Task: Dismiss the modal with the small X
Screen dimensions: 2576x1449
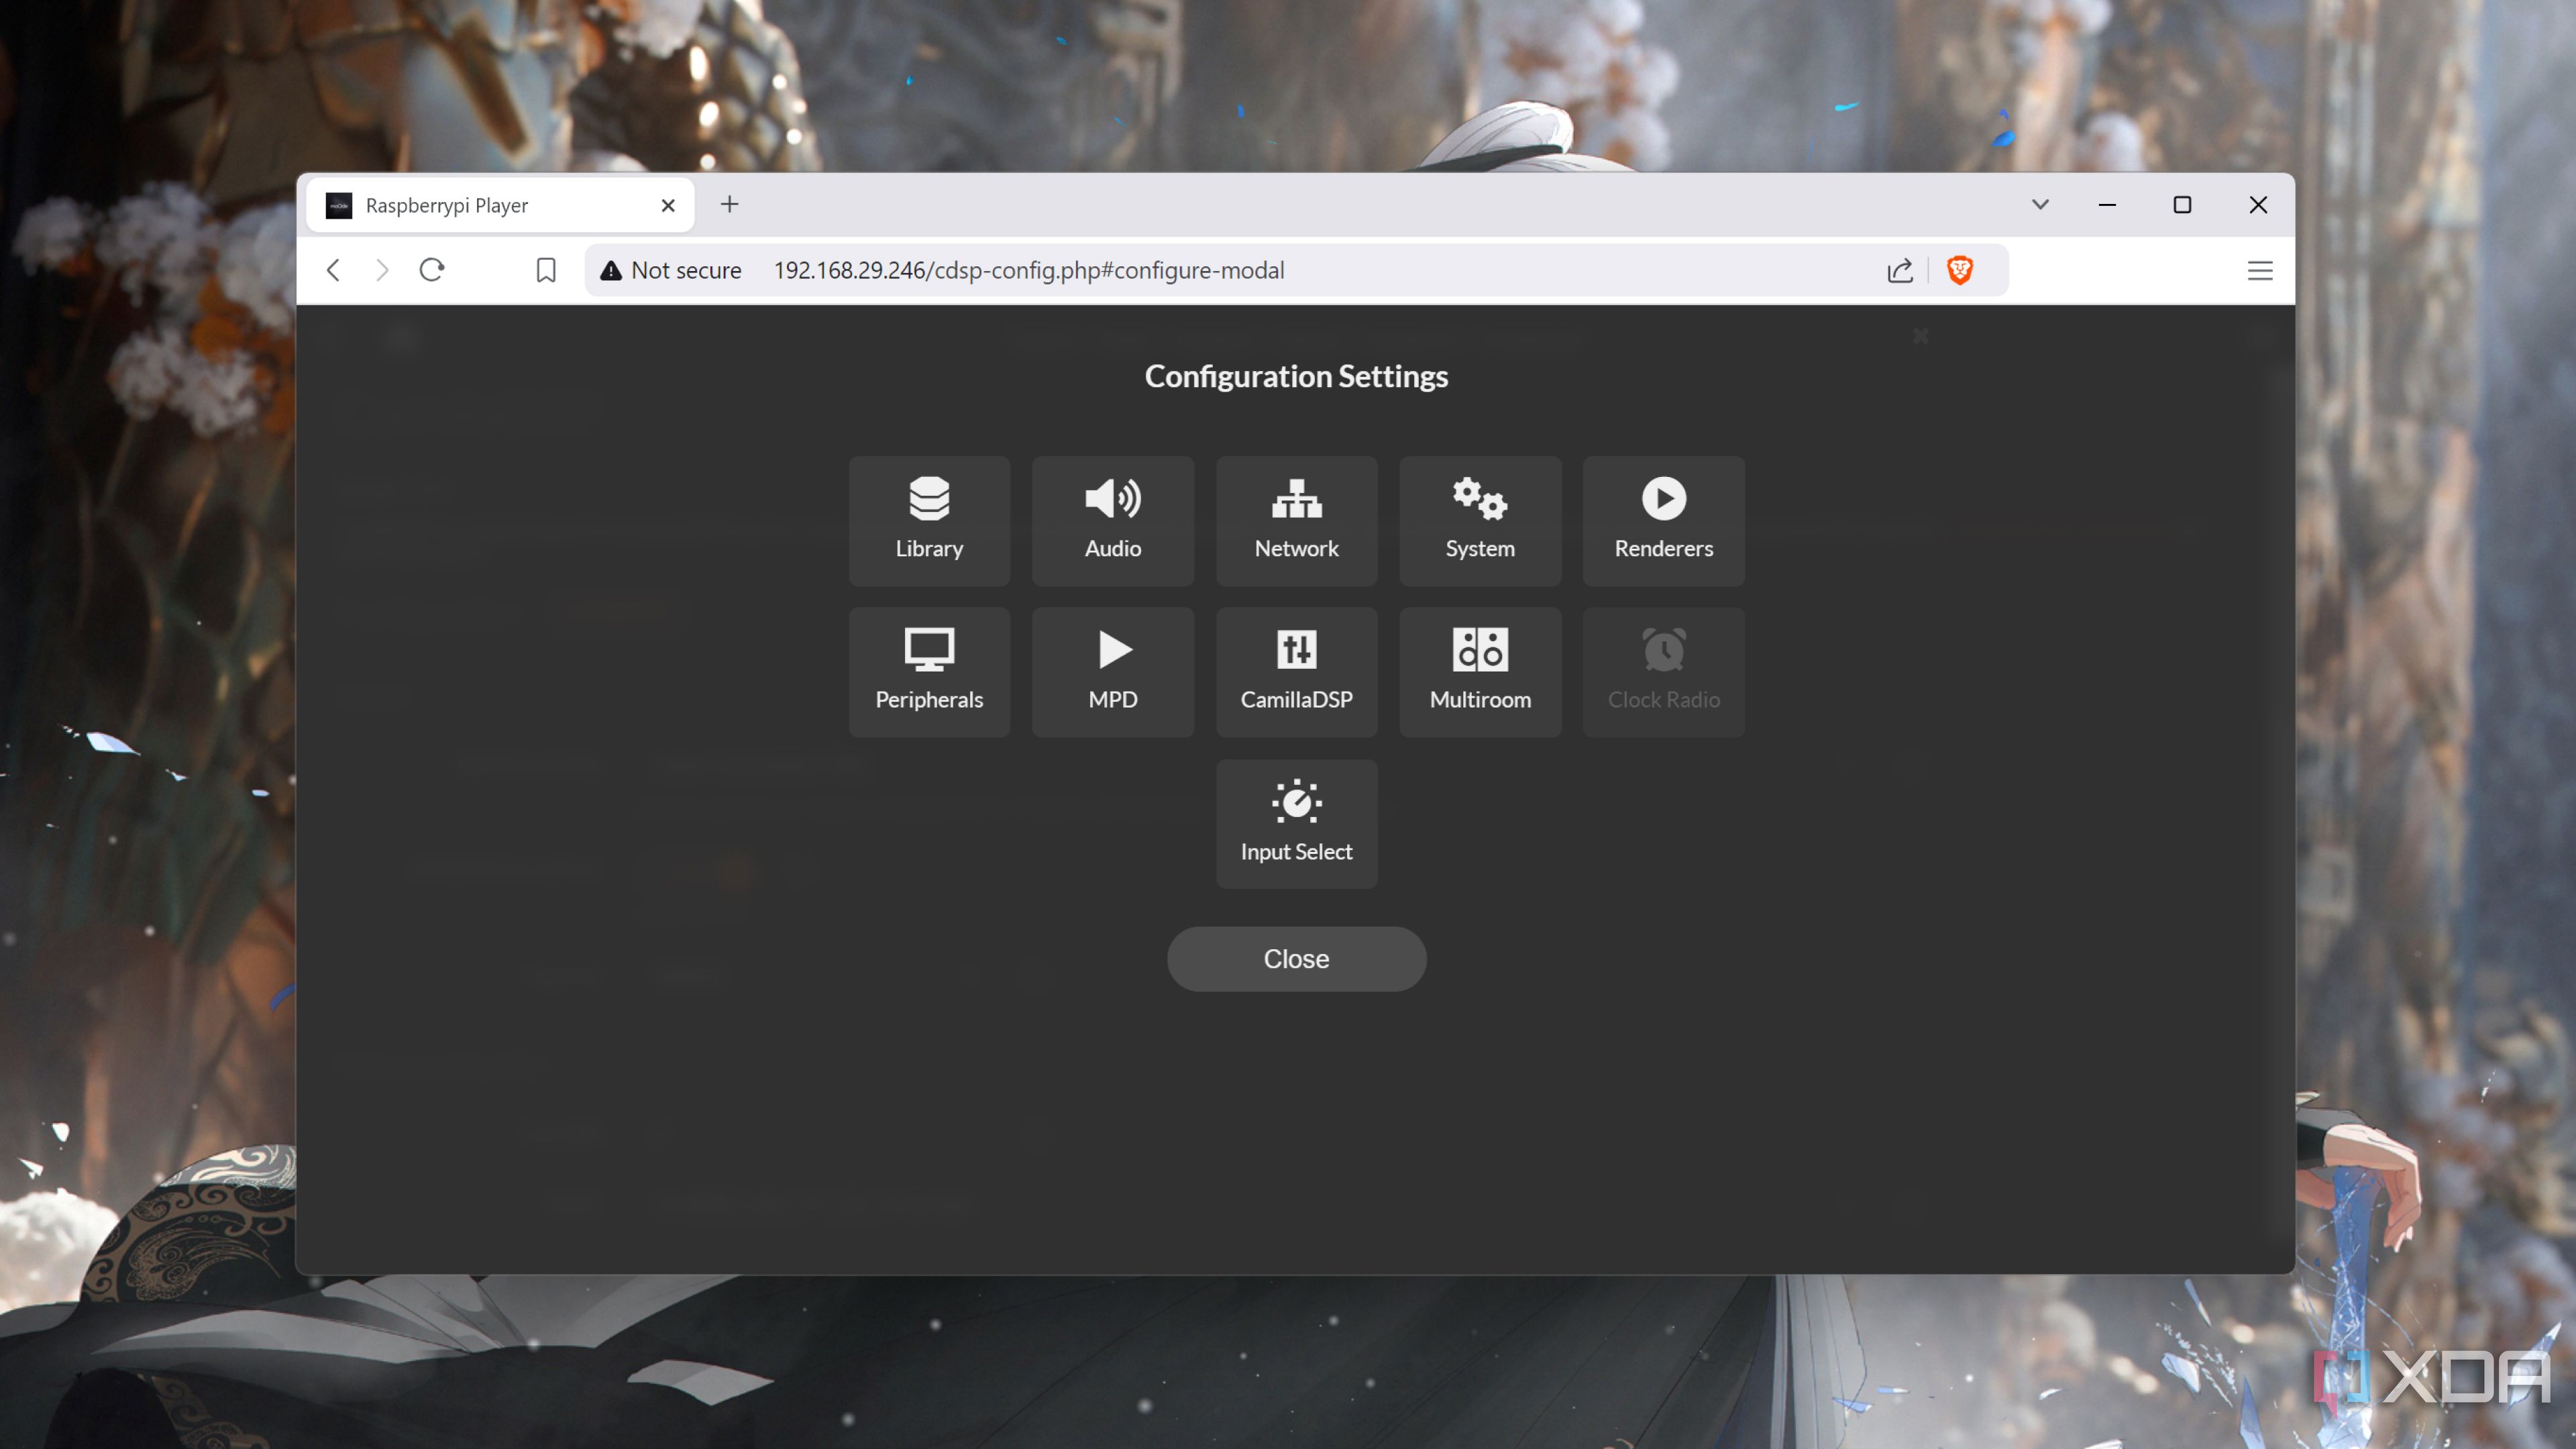Action: [x=1920, y=336]
